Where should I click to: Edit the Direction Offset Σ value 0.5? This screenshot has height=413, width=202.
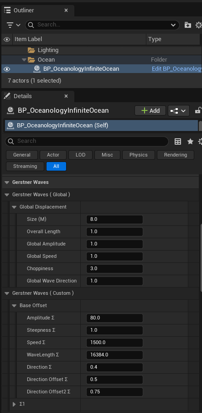[x=114, y=380]
